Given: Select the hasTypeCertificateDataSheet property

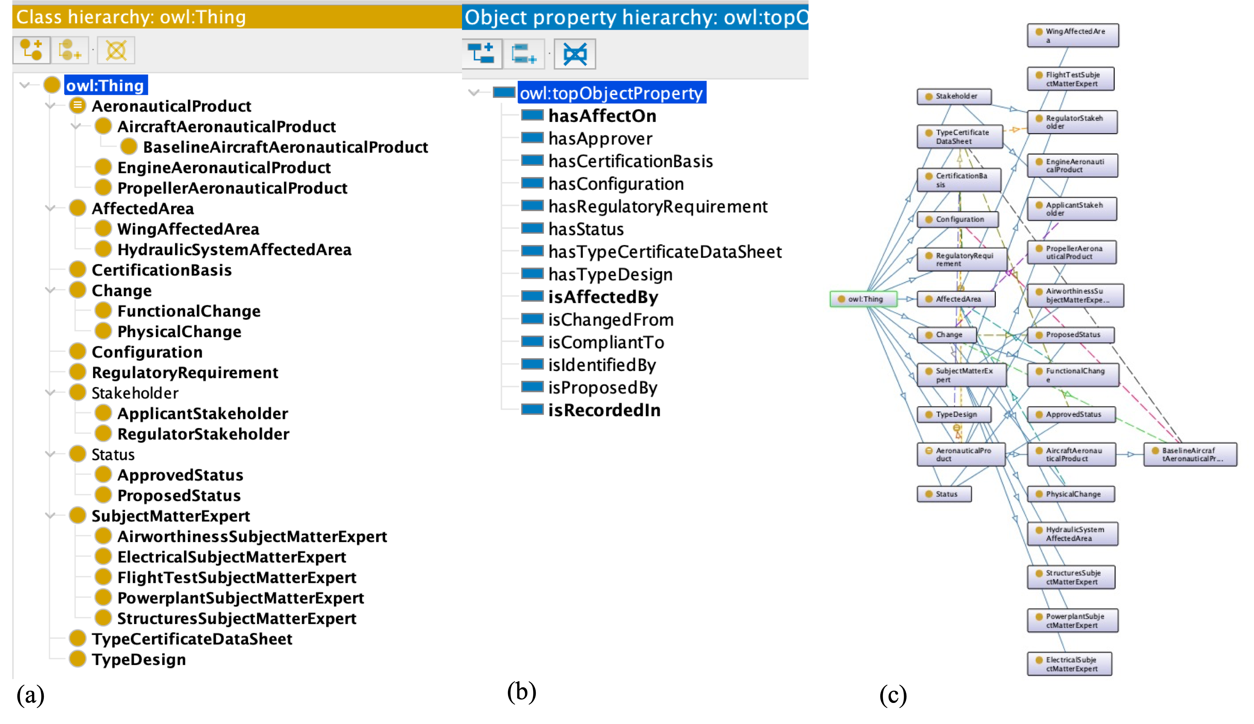Looking at the screenshot, I should pos(665,252).
